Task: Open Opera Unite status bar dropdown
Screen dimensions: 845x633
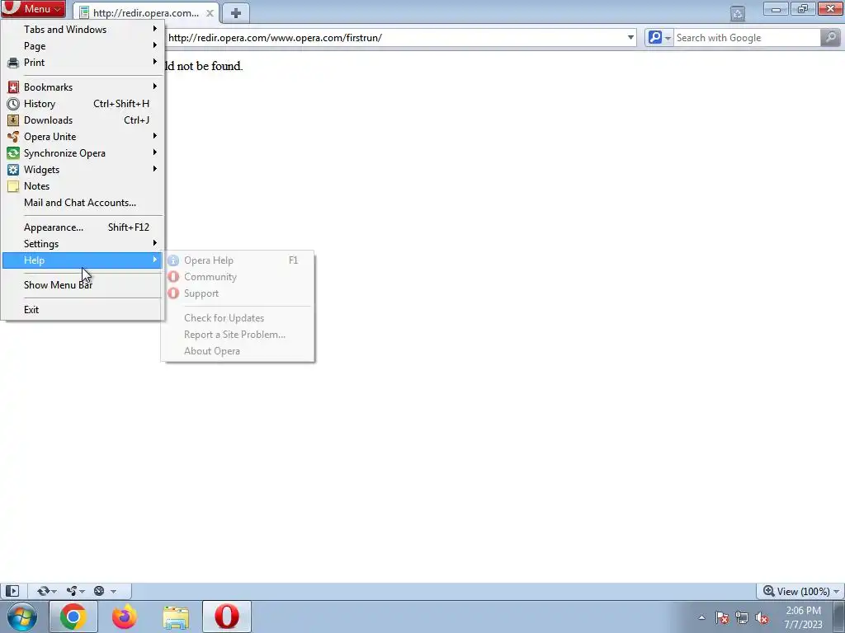Action: pos(82,592)
